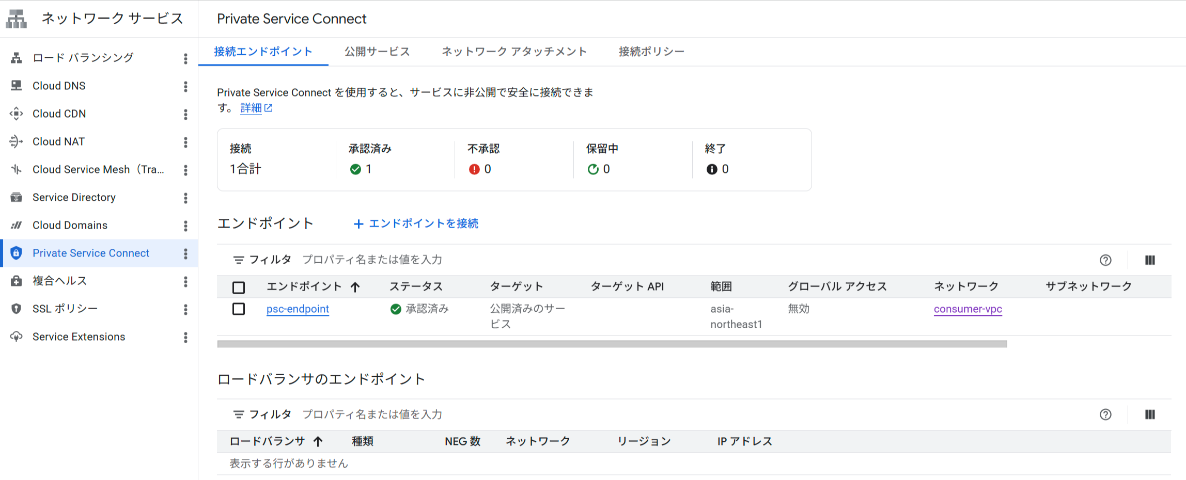Viewport: 1186px width, 480px height.
Task: Click the ネットワーク サービス header icon
Action: tap(16, 19)
